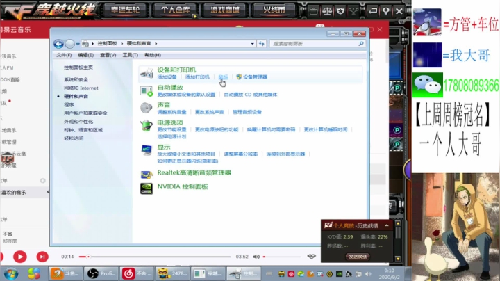Click CrossFire scales icon in top bar
The height and width of the screenshot is (281, 500).
click(327, 11)
